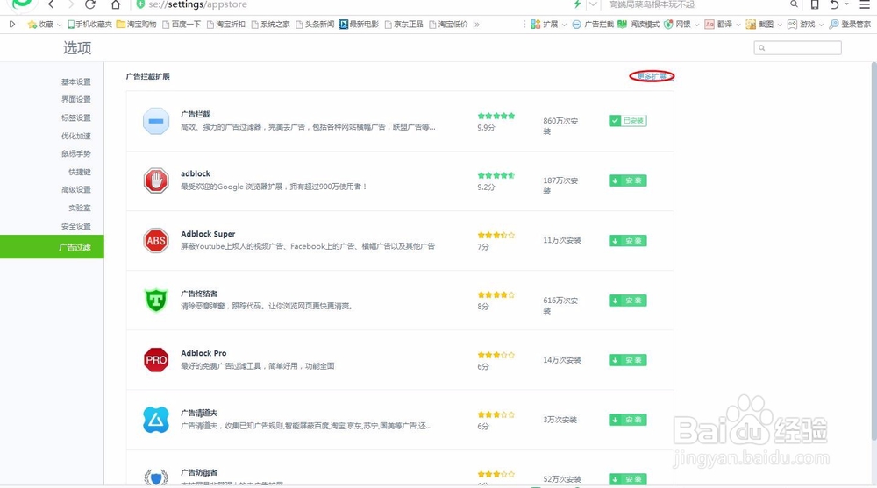Open the 手机收藏夹 bookmark

coord(89,24)
